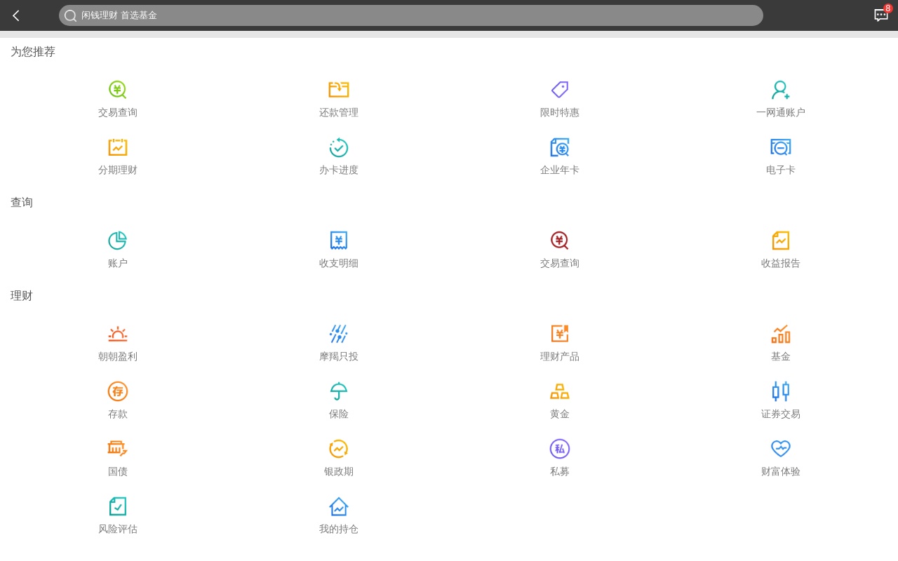The image size is (898, 561).
Task: Go back using the top-left arrow
Action: [x=16, y=15]
